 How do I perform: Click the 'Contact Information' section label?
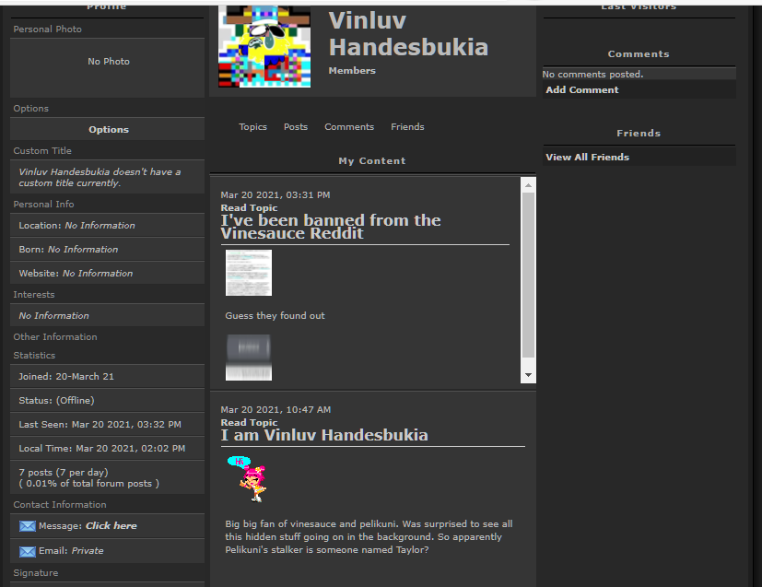[x=60, y=504]
